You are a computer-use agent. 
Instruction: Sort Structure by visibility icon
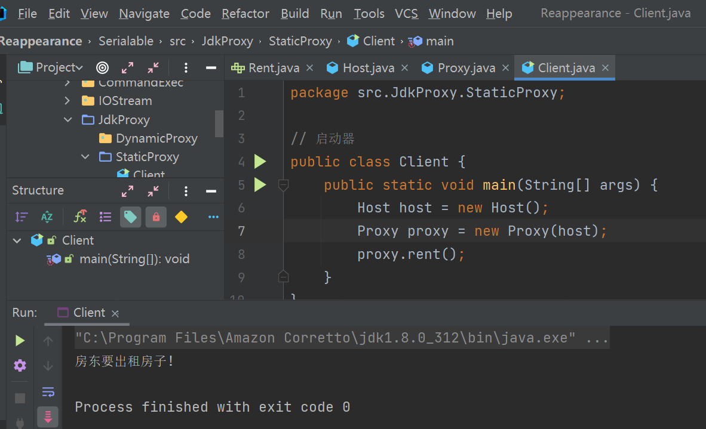(x=22, y=217)
